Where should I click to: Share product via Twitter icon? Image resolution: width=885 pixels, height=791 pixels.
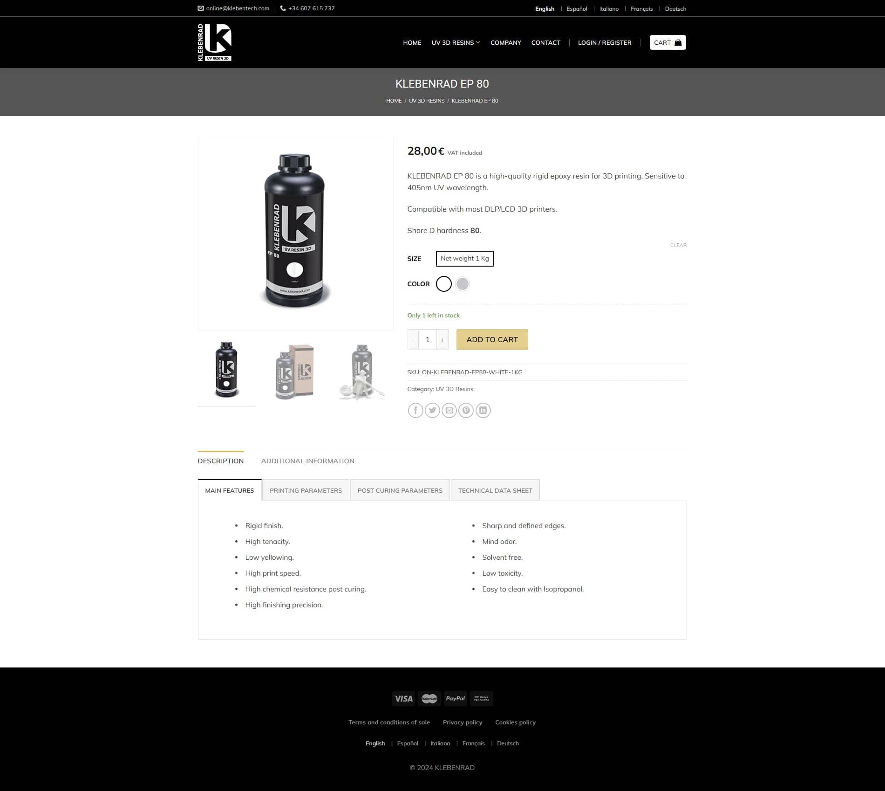(x=432, y=410)
